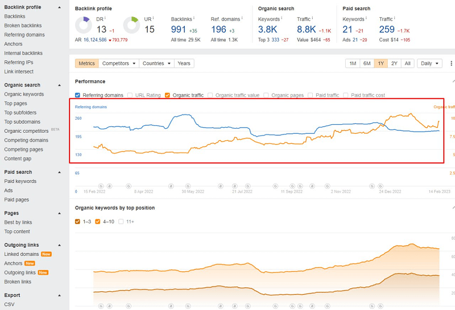The height and width of the screenshot is (310, 455).
Task: Click info icon beside Paid search Traffic
Action: (x=394, y=18)
